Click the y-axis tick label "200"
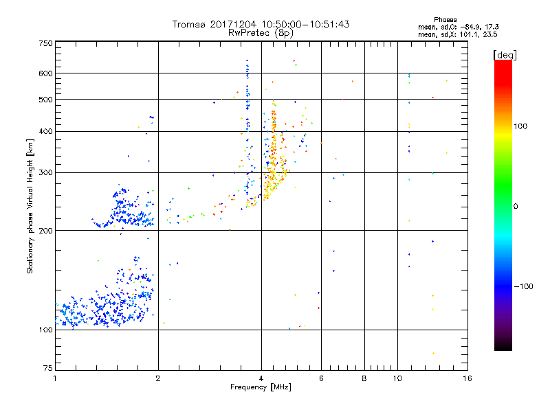This screenshot has height=412, width=550. pos(46,231)
